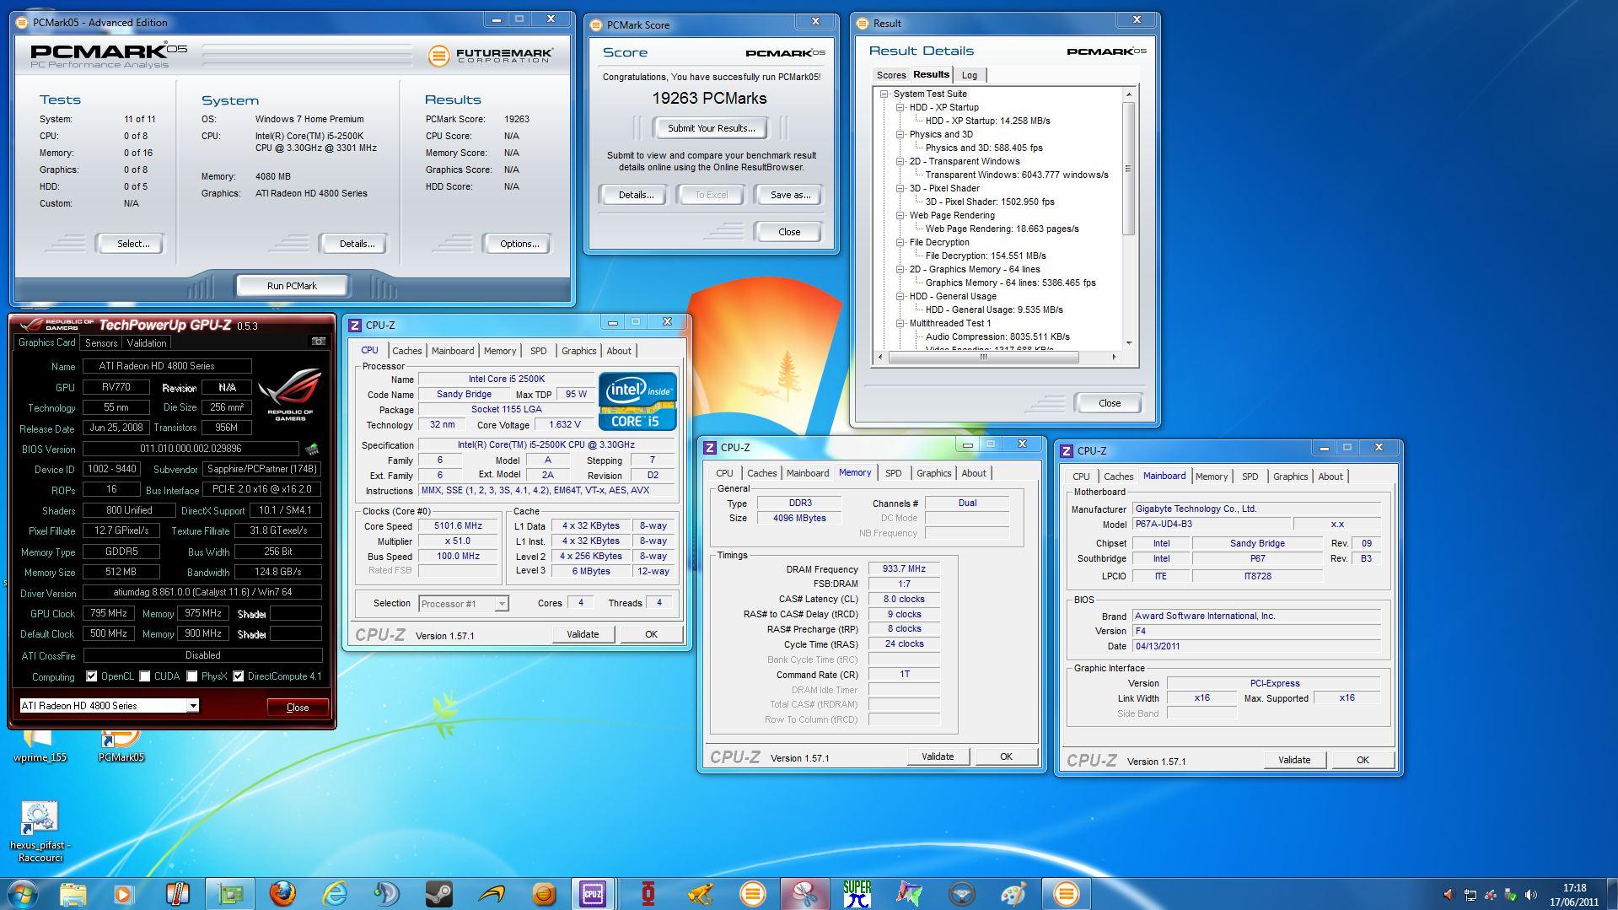Open Windows Media Player from the taskbar
Image resolution: width=1618 pixels, height=910 pixels.
click(124, 893)
